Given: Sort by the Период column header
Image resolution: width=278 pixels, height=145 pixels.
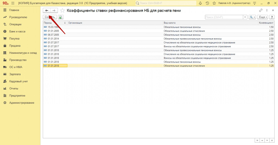Looking at the screenshot, I should click(55, 23).
